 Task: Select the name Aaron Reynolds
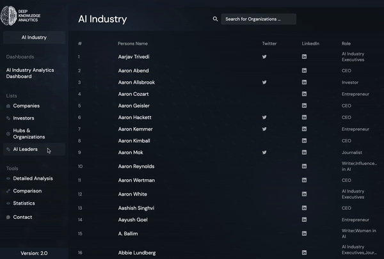coord(136,166)
